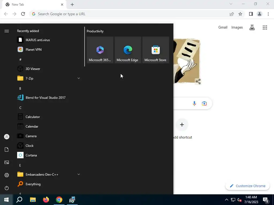Open the muted volume tray icon
The height and width of the screenshot is (205, 274).
point(239,200)
